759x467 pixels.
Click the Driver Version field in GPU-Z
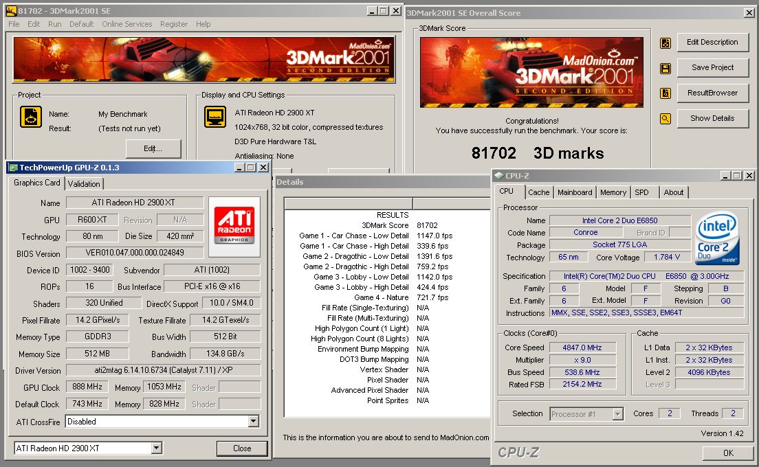click(163, 370)
